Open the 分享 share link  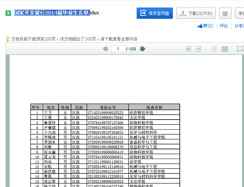239,26
